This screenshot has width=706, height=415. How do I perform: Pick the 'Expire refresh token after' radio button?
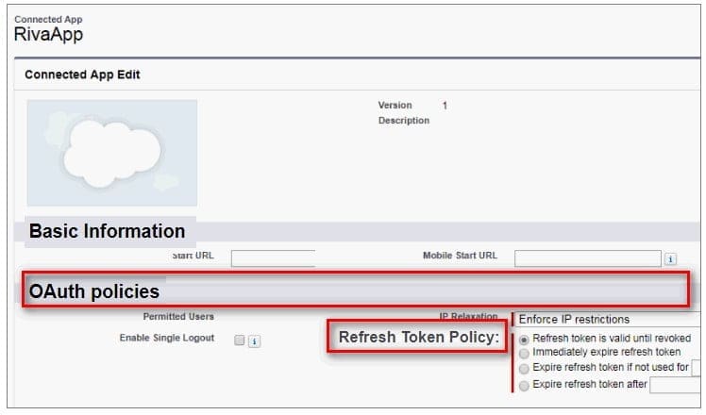(x=525, y=385)
